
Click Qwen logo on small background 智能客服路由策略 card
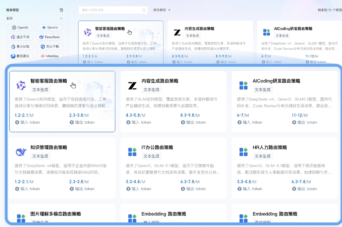click(88, 32)
